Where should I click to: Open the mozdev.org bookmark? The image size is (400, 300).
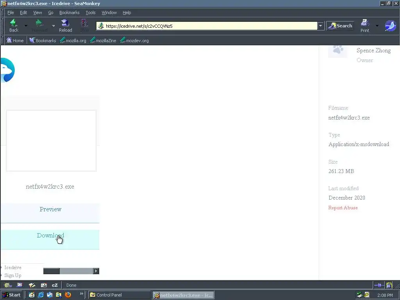point(134,40)
